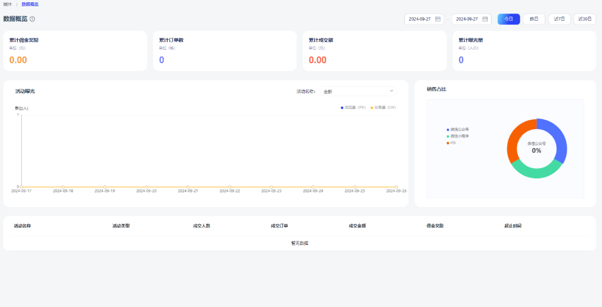The image size is (602, 307).
Task: Switch date range to 昨日
Action: (534, 19)
